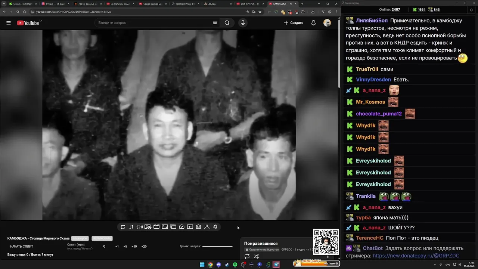
Task: Open the playback speed gauge icon
Action: tap(182, 227)
